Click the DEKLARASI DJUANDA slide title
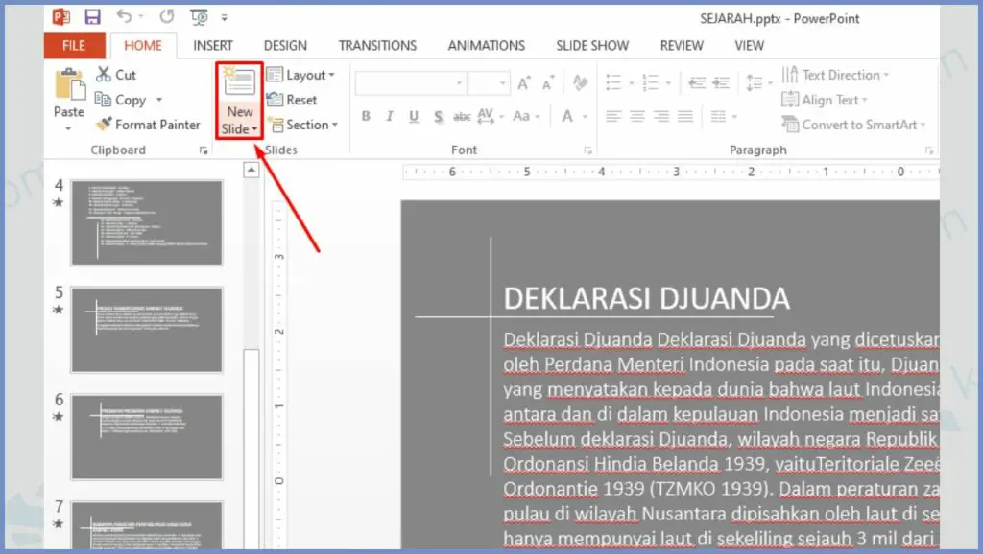 (x=646, y=299)
